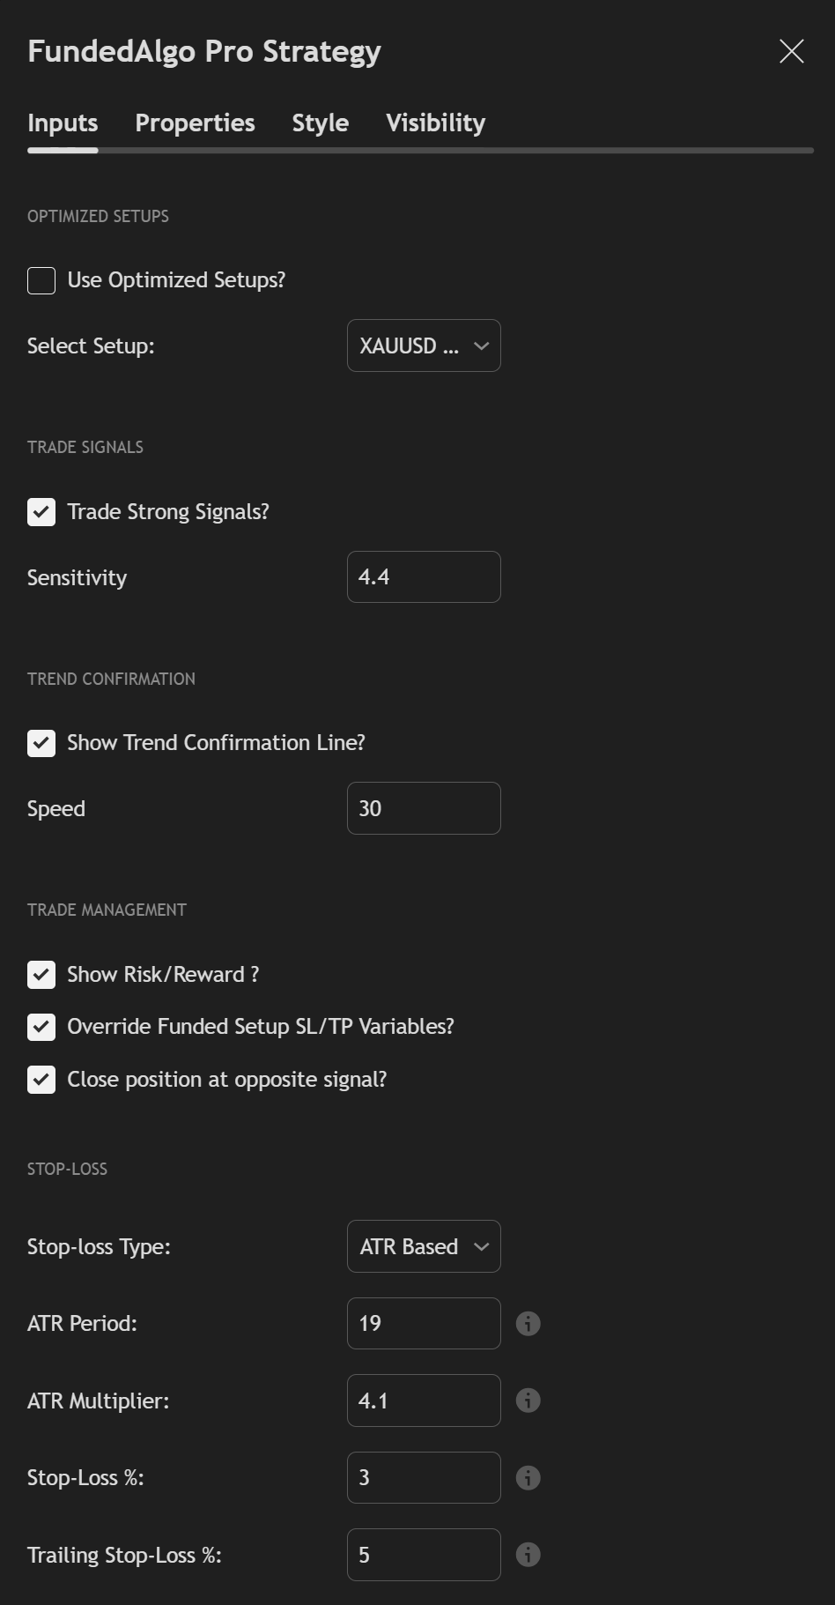Click the info icon beside Stop-Loss %
The image size is (835, 1605).
pyautogui.click(x=528, y=1477)
